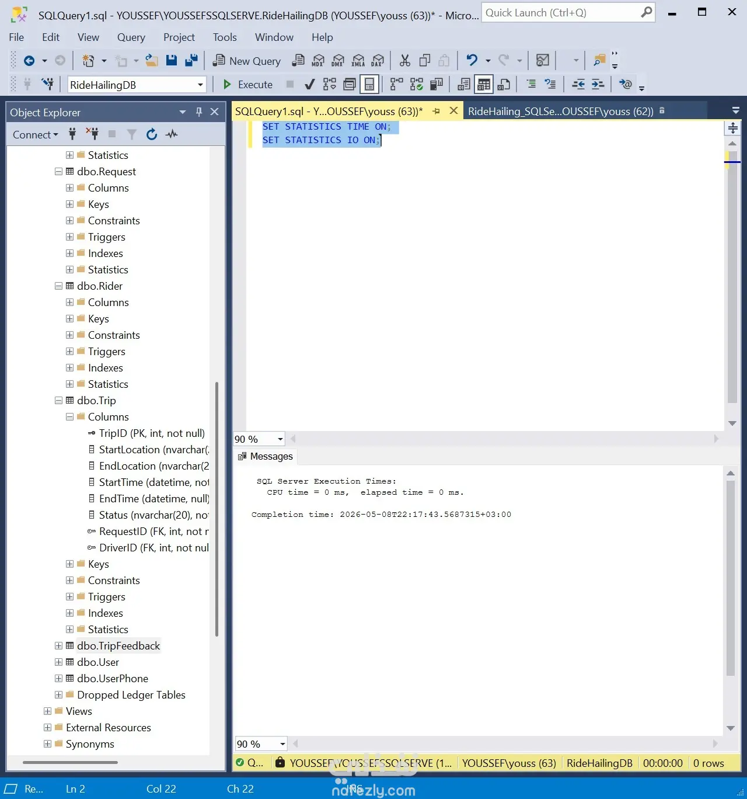Click the New Query button
Viewport: 747px width, 799px height.
point(247,61)
